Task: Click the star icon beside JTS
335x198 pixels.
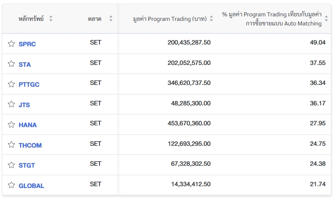Action: tap(11, 104)
